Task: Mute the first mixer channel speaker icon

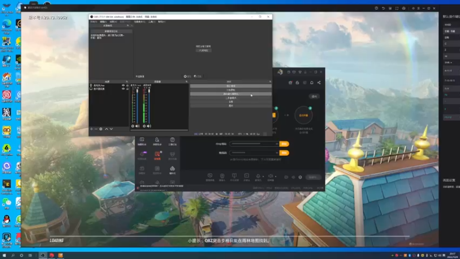Action: (137, 126)
